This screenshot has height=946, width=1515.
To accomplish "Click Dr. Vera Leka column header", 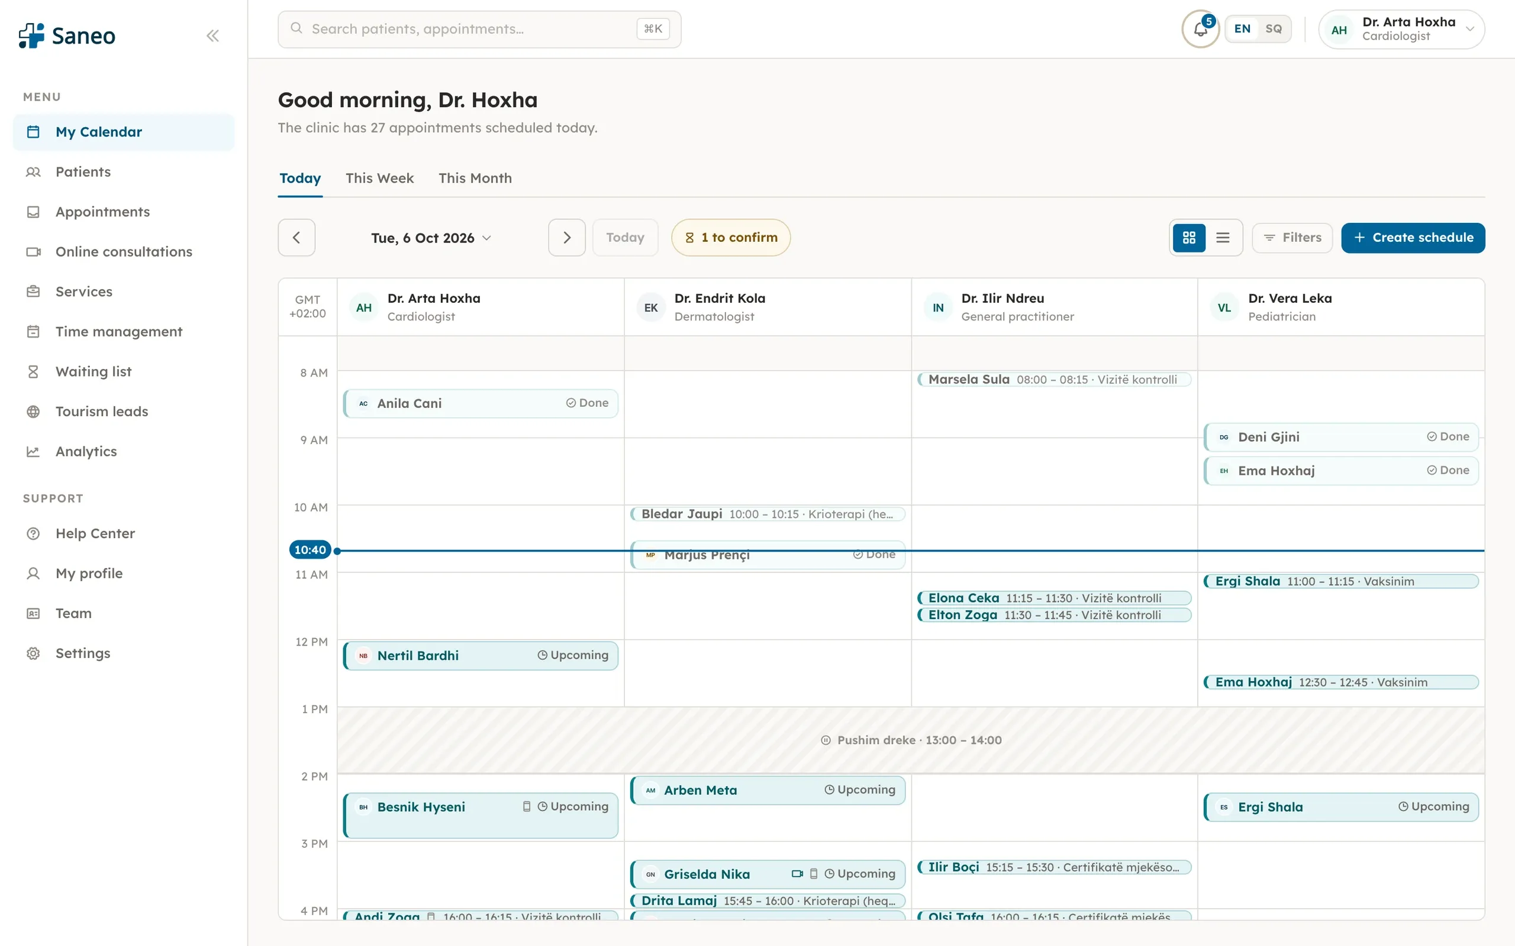I will [x=1341, y=307].
